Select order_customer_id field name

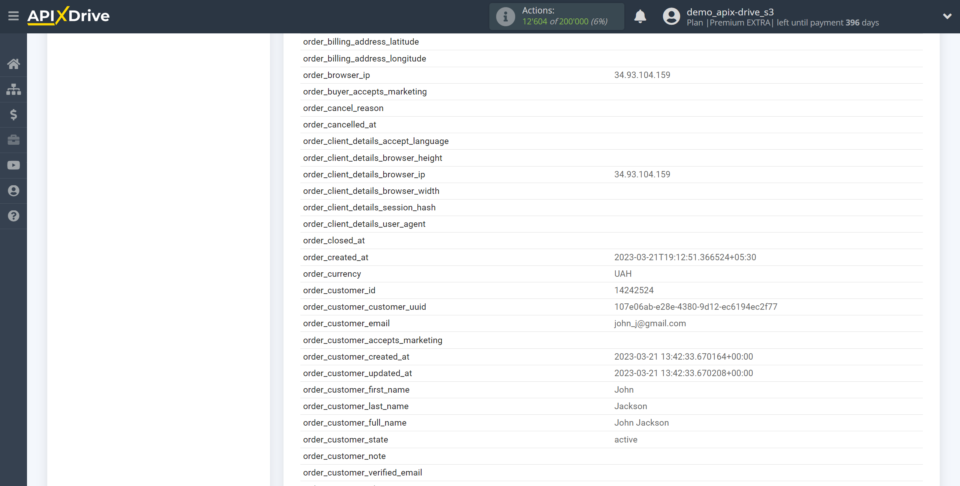[339, 290]
